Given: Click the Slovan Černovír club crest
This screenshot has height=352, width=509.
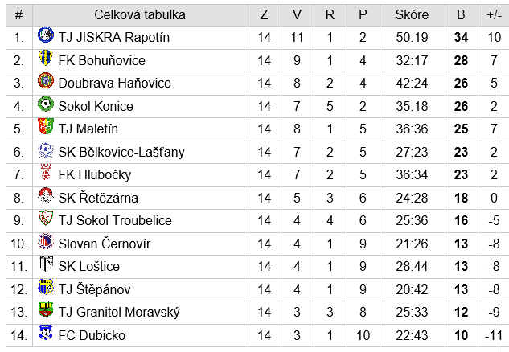Looking at the screenshot, I should coord(46,241).
